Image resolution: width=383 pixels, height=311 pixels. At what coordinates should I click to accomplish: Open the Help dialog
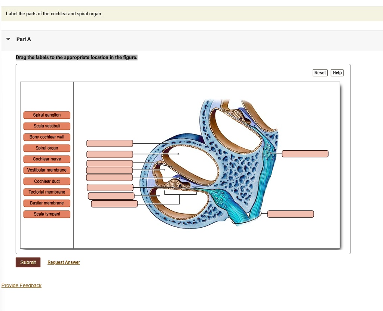pos(337,73)
